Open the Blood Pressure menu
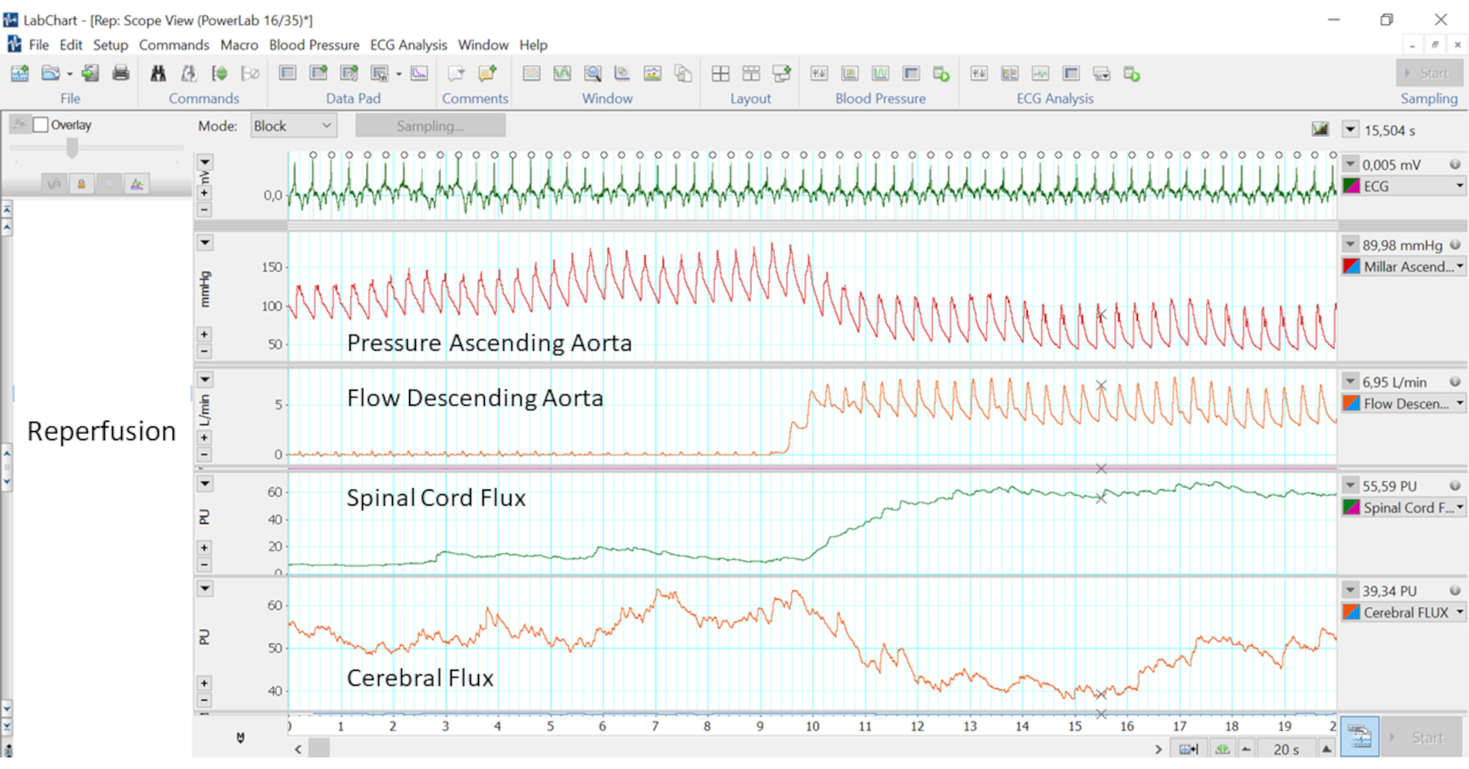 click(314, 45)
